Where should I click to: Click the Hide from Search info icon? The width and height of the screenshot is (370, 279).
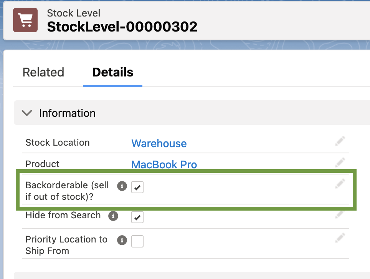(113, 216)
